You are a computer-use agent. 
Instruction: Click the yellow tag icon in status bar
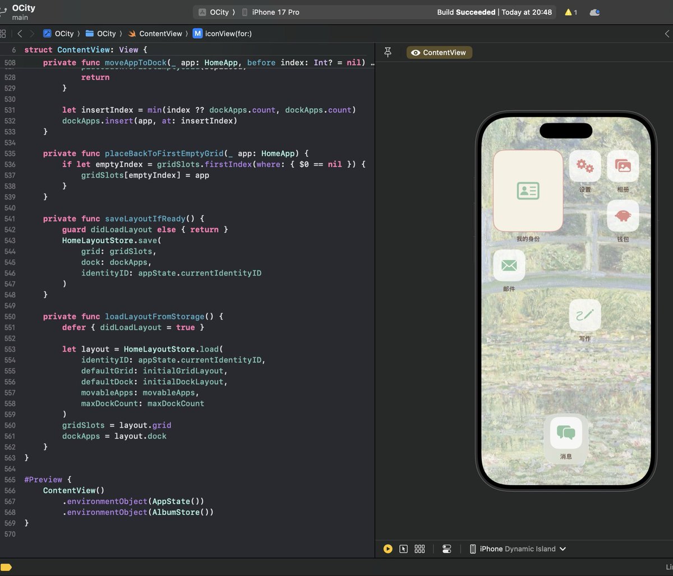tap(6, 568)
